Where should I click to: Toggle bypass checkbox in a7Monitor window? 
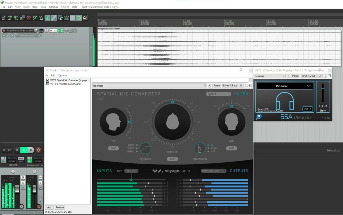pos(329,76)
